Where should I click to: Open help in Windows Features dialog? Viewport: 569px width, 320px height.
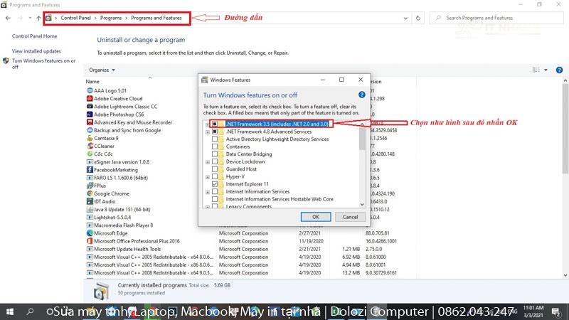click(x=361, y=95)
